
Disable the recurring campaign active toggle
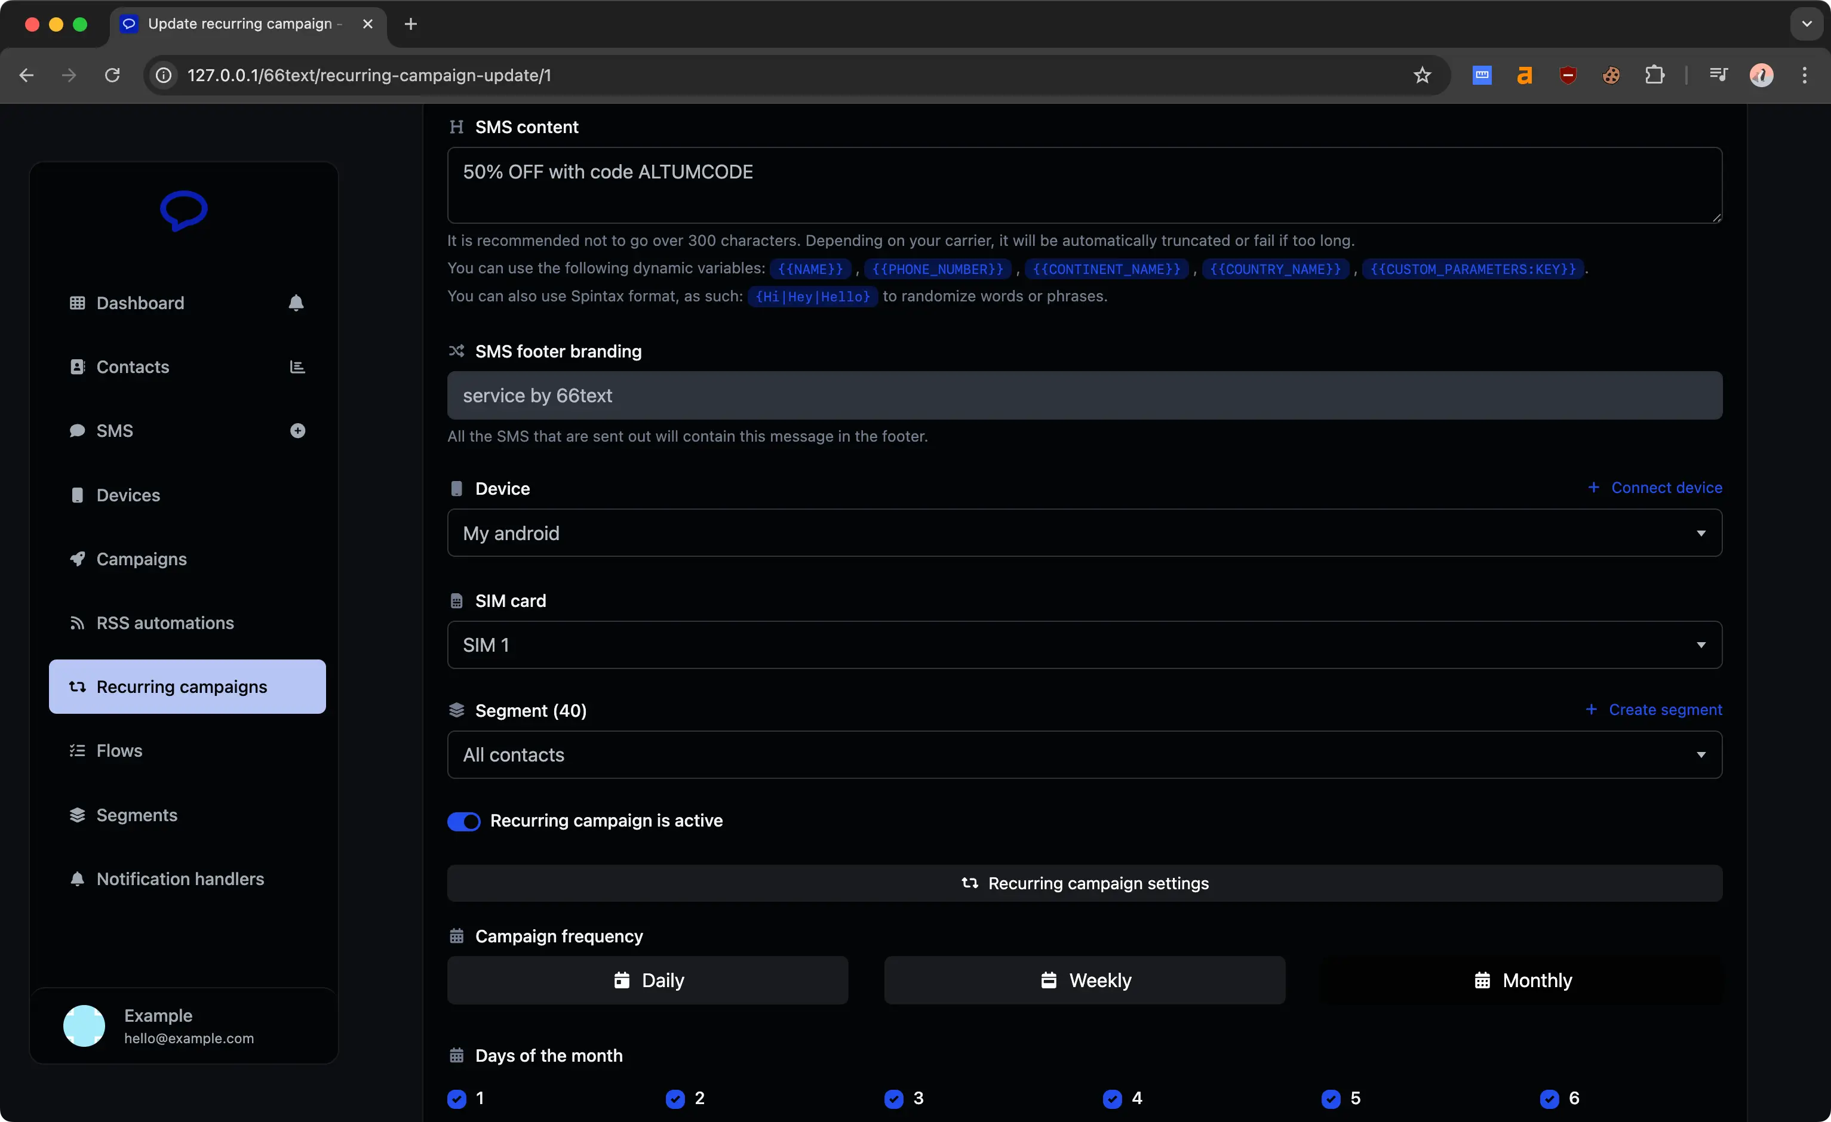(x=463, y=821)
